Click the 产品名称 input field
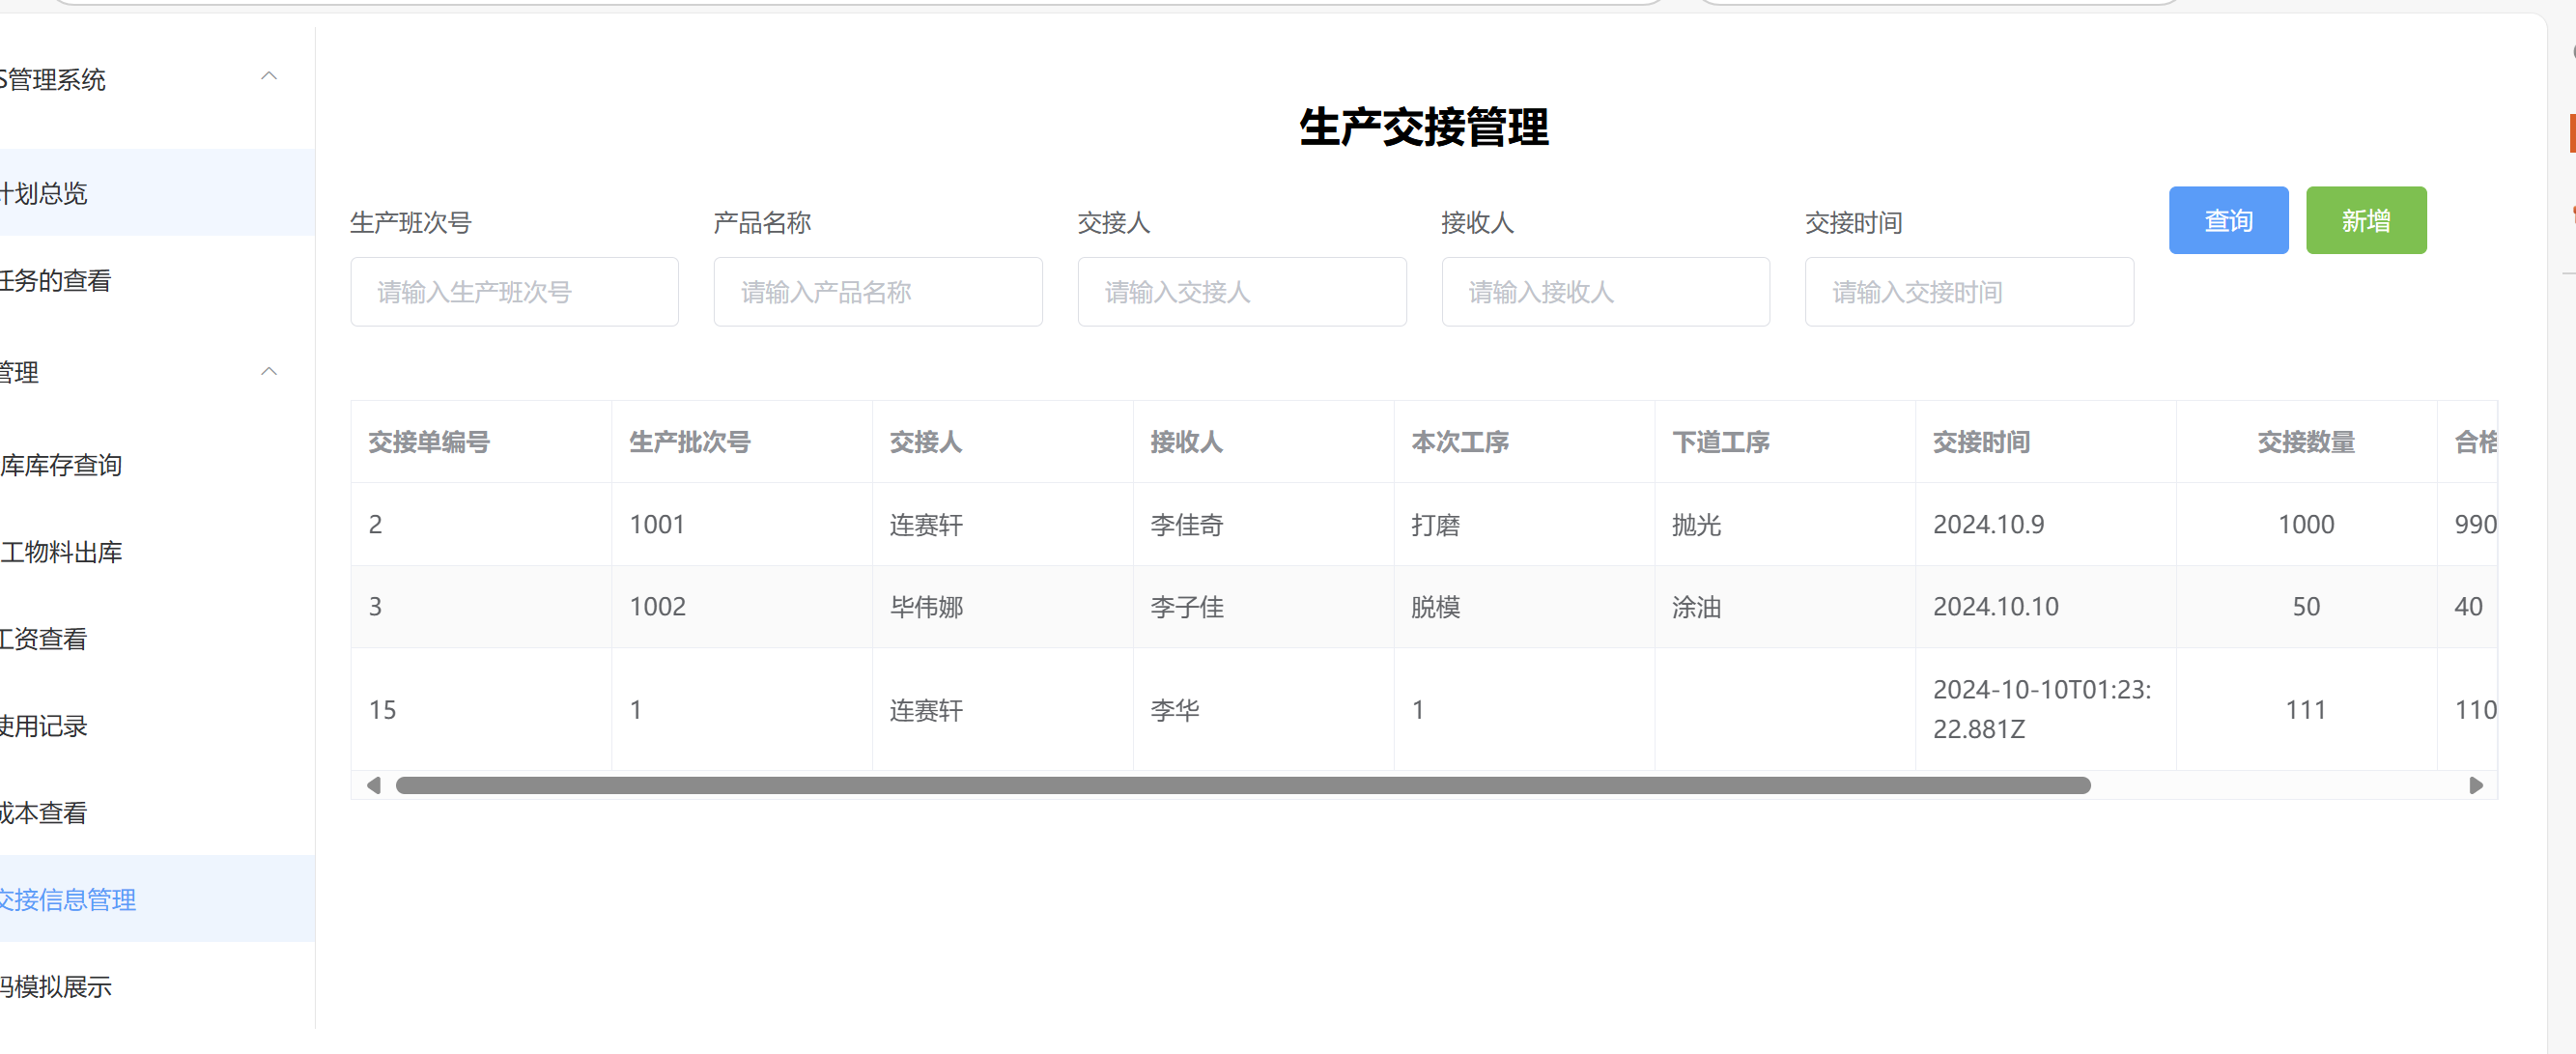The image size is (2576, 1054). [877, 292]
